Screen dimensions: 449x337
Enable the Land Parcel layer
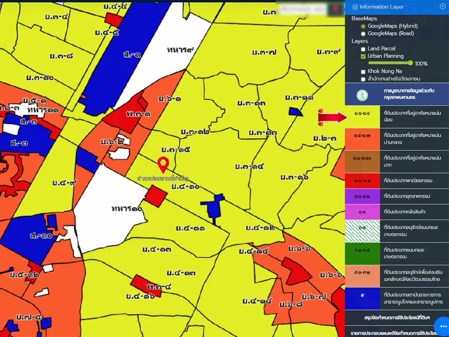(363, 49)
